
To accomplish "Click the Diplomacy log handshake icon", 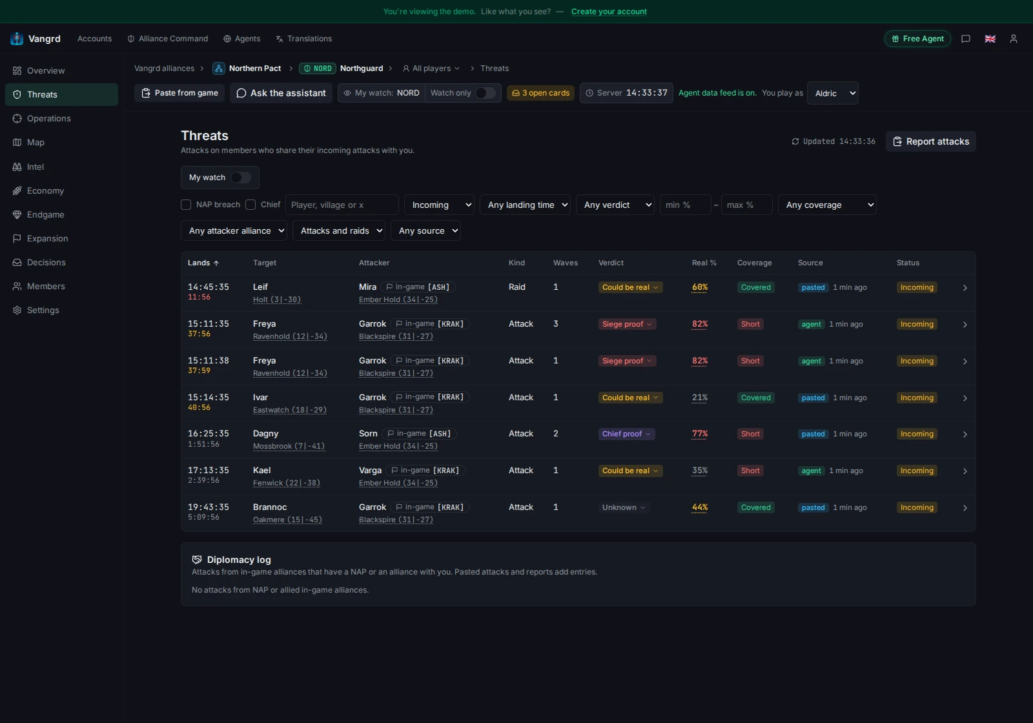I will pyautogui.click(x=197, y=560).
